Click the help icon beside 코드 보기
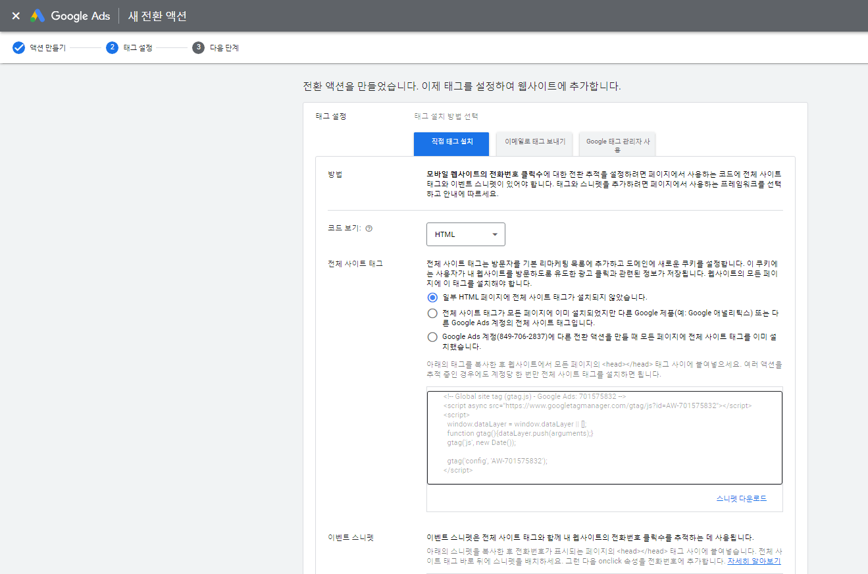This screenshot has height=574, width=868. click(369, 228)
